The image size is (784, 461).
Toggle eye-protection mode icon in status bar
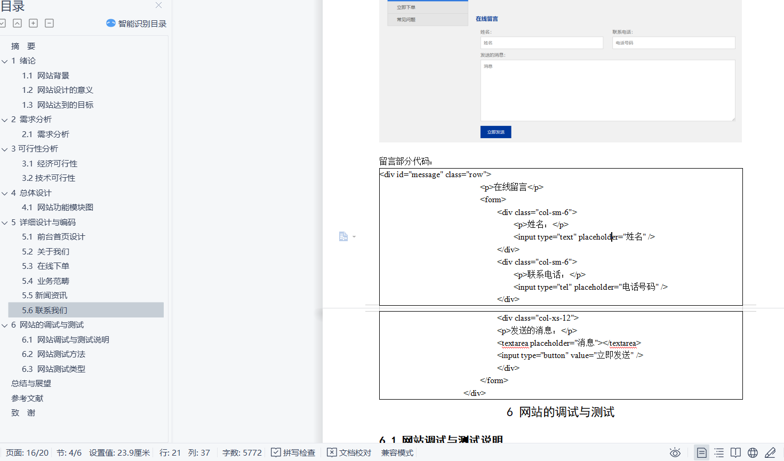[675, 452]
